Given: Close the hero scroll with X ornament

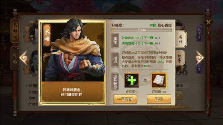Looking at the screenshot, I should [208, 22].
